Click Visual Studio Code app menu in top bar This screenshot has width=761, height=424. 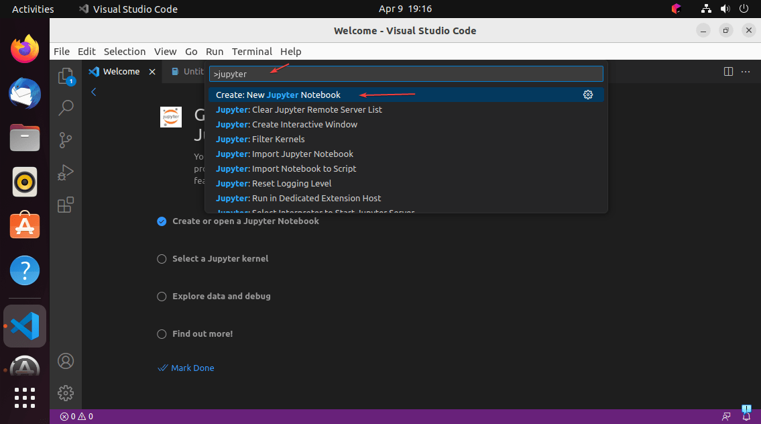[x=129, y=9]
